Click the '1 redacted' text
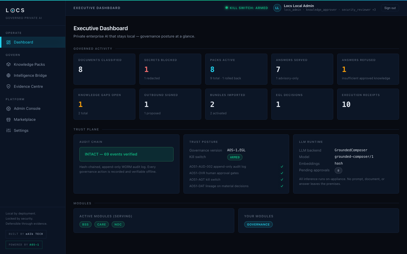The height and width of the screenshot is (254, 407). click(x=152, y=78)
